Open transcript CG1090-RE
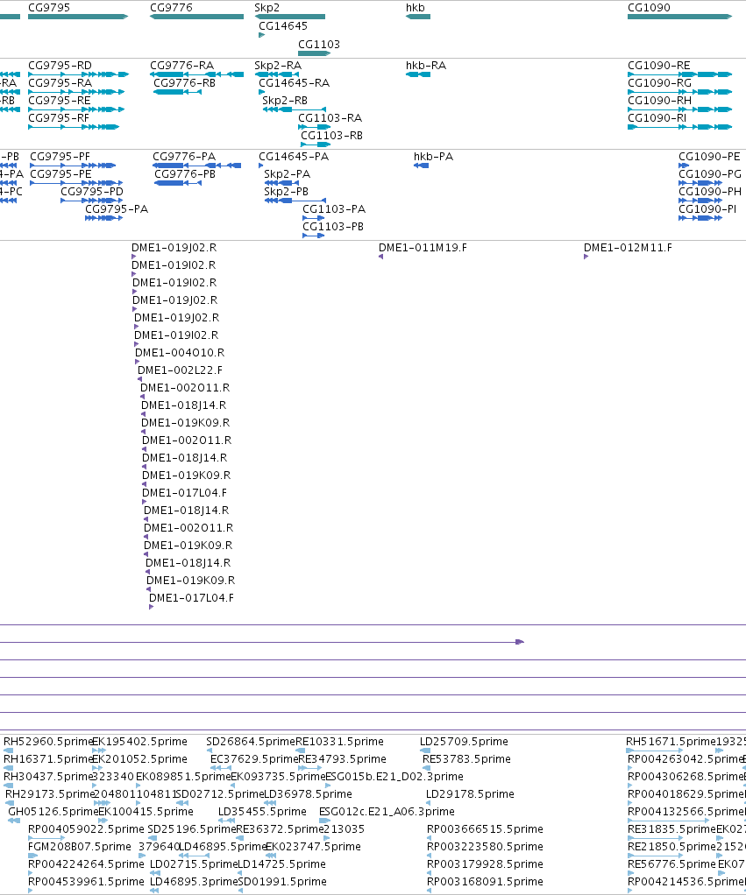746x895 pixels. (659, 66)
